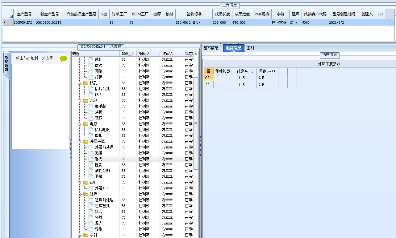
Task: Click the folder icon of AOI group
Action: click(x=86, y=182)
